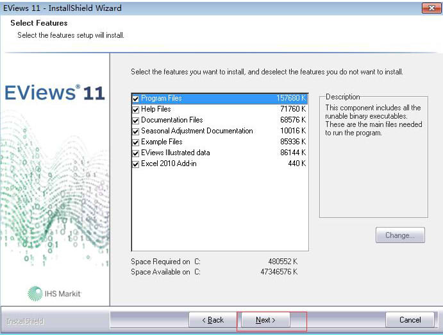Open the Change... destination dialog
The height and width of the screenshot is (336, 443).
(400, 235)
